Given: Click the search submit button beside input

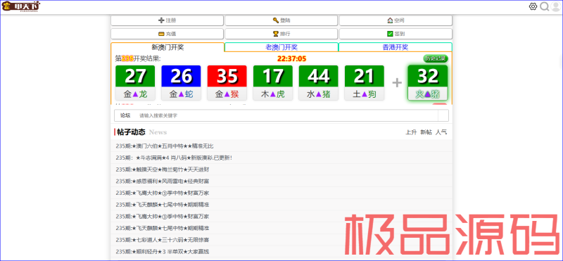Looking at the screenshot, I should tap(443, 115).
